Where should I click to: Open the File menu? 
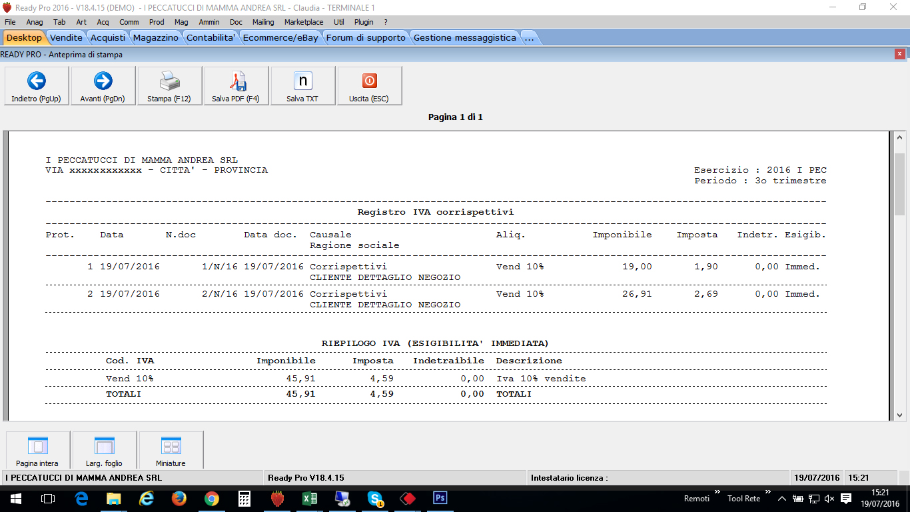(x=10, y=22)
